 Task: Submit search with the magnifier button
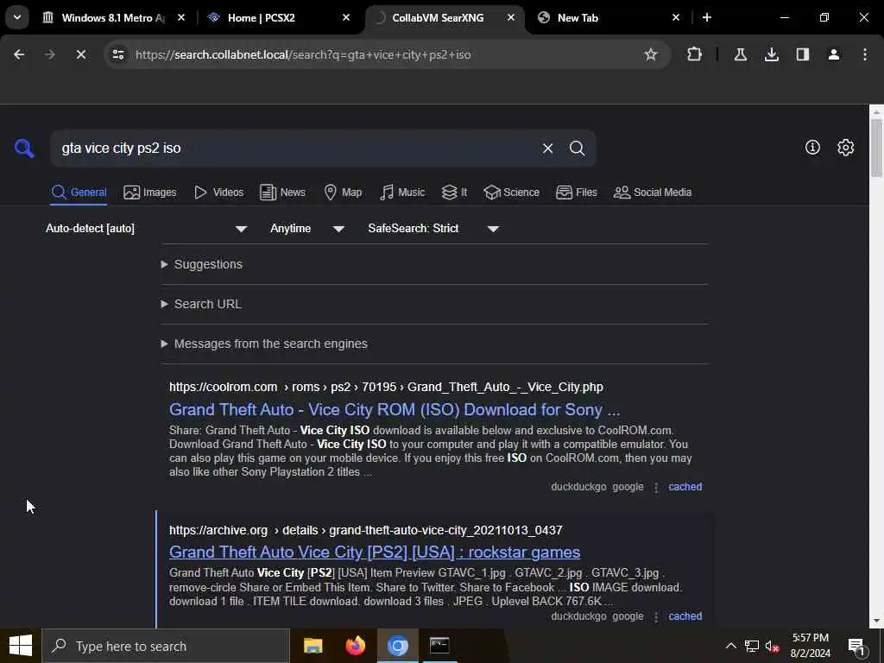coord(577,148)
